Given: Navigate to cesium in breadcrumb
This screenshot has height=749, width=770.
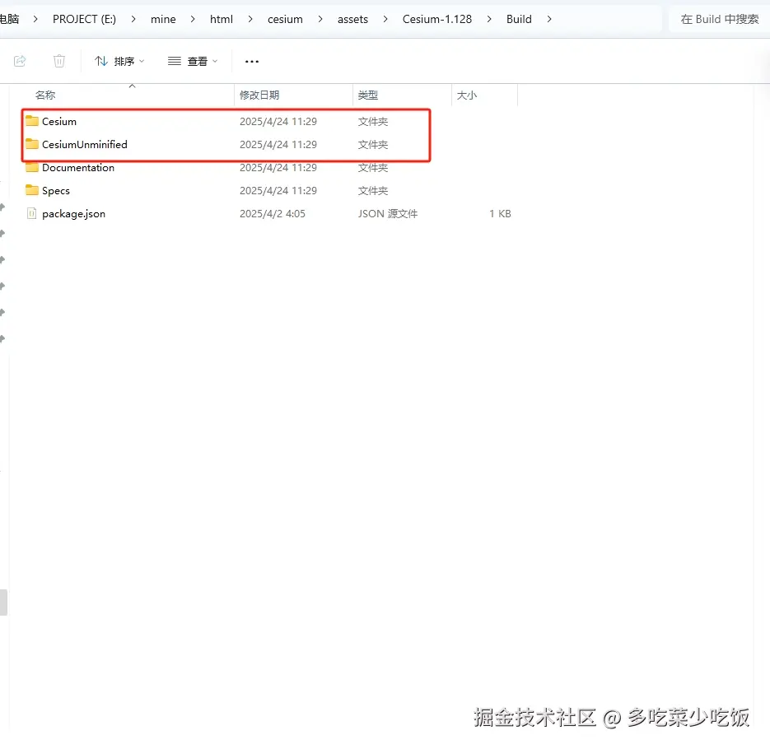Looking at the screenshot, I should tap(285, 19).
